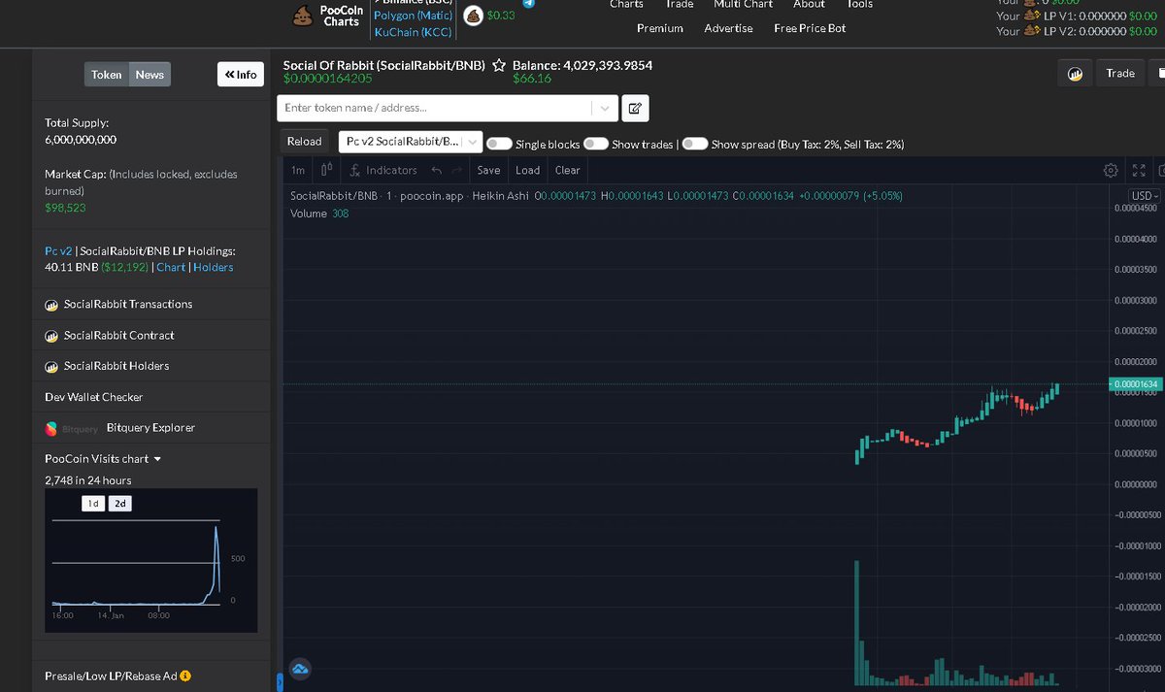This screenshot has width=1165, height=692.
Task: Click the 'Volume 308' label
Action: (x=319, y=214)
